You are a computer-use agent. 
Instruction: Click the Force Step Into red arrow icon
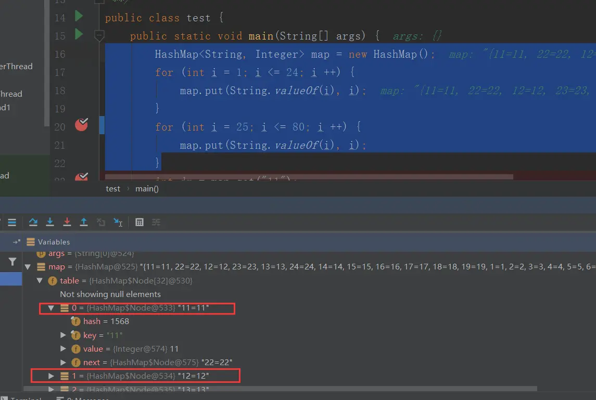[67, 222]
